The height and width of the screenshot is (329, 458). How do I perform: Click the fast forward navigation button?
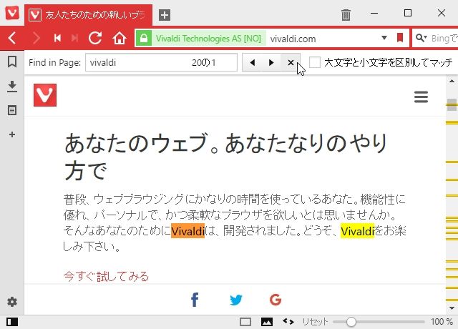74,38
